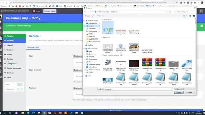Click the up-folder arrow in file dialog

tap(93, 12)
